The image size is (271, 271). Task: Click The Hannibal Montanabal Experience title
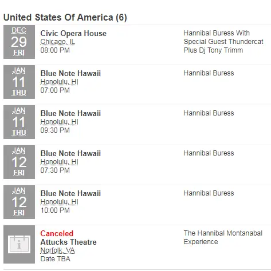223,237
